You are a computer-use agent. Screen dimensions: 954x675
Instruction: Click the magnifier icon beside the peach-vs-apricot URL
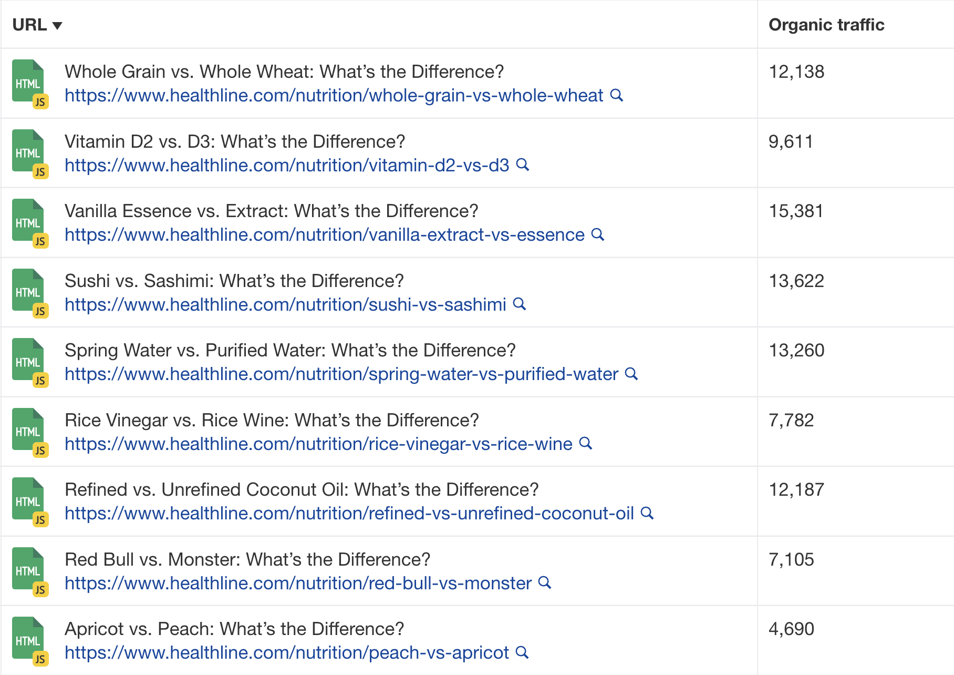522,652
